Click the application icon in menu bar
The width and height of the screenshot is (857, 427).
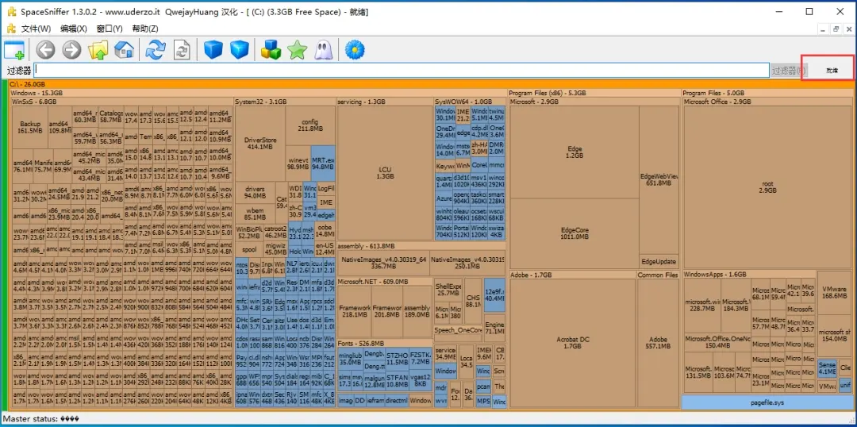coord(11,29)
